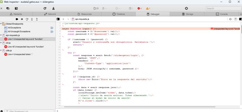This screenshot has height=112, width=242.
Task: Toggle the All Uncaught Exceptions breakpoint marker
Action: click(x=52, y=32)
